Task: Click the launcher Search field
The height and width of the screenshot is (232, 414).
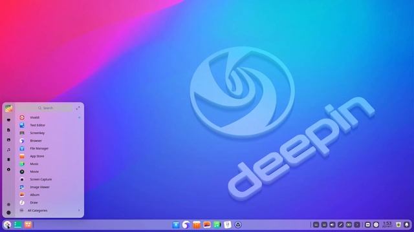Action: [x=45, y=108]
